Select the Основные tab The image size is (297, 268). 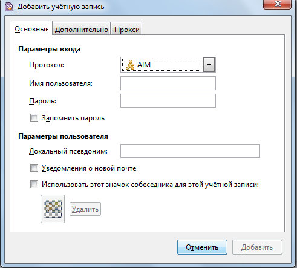[x=31, y=29]
